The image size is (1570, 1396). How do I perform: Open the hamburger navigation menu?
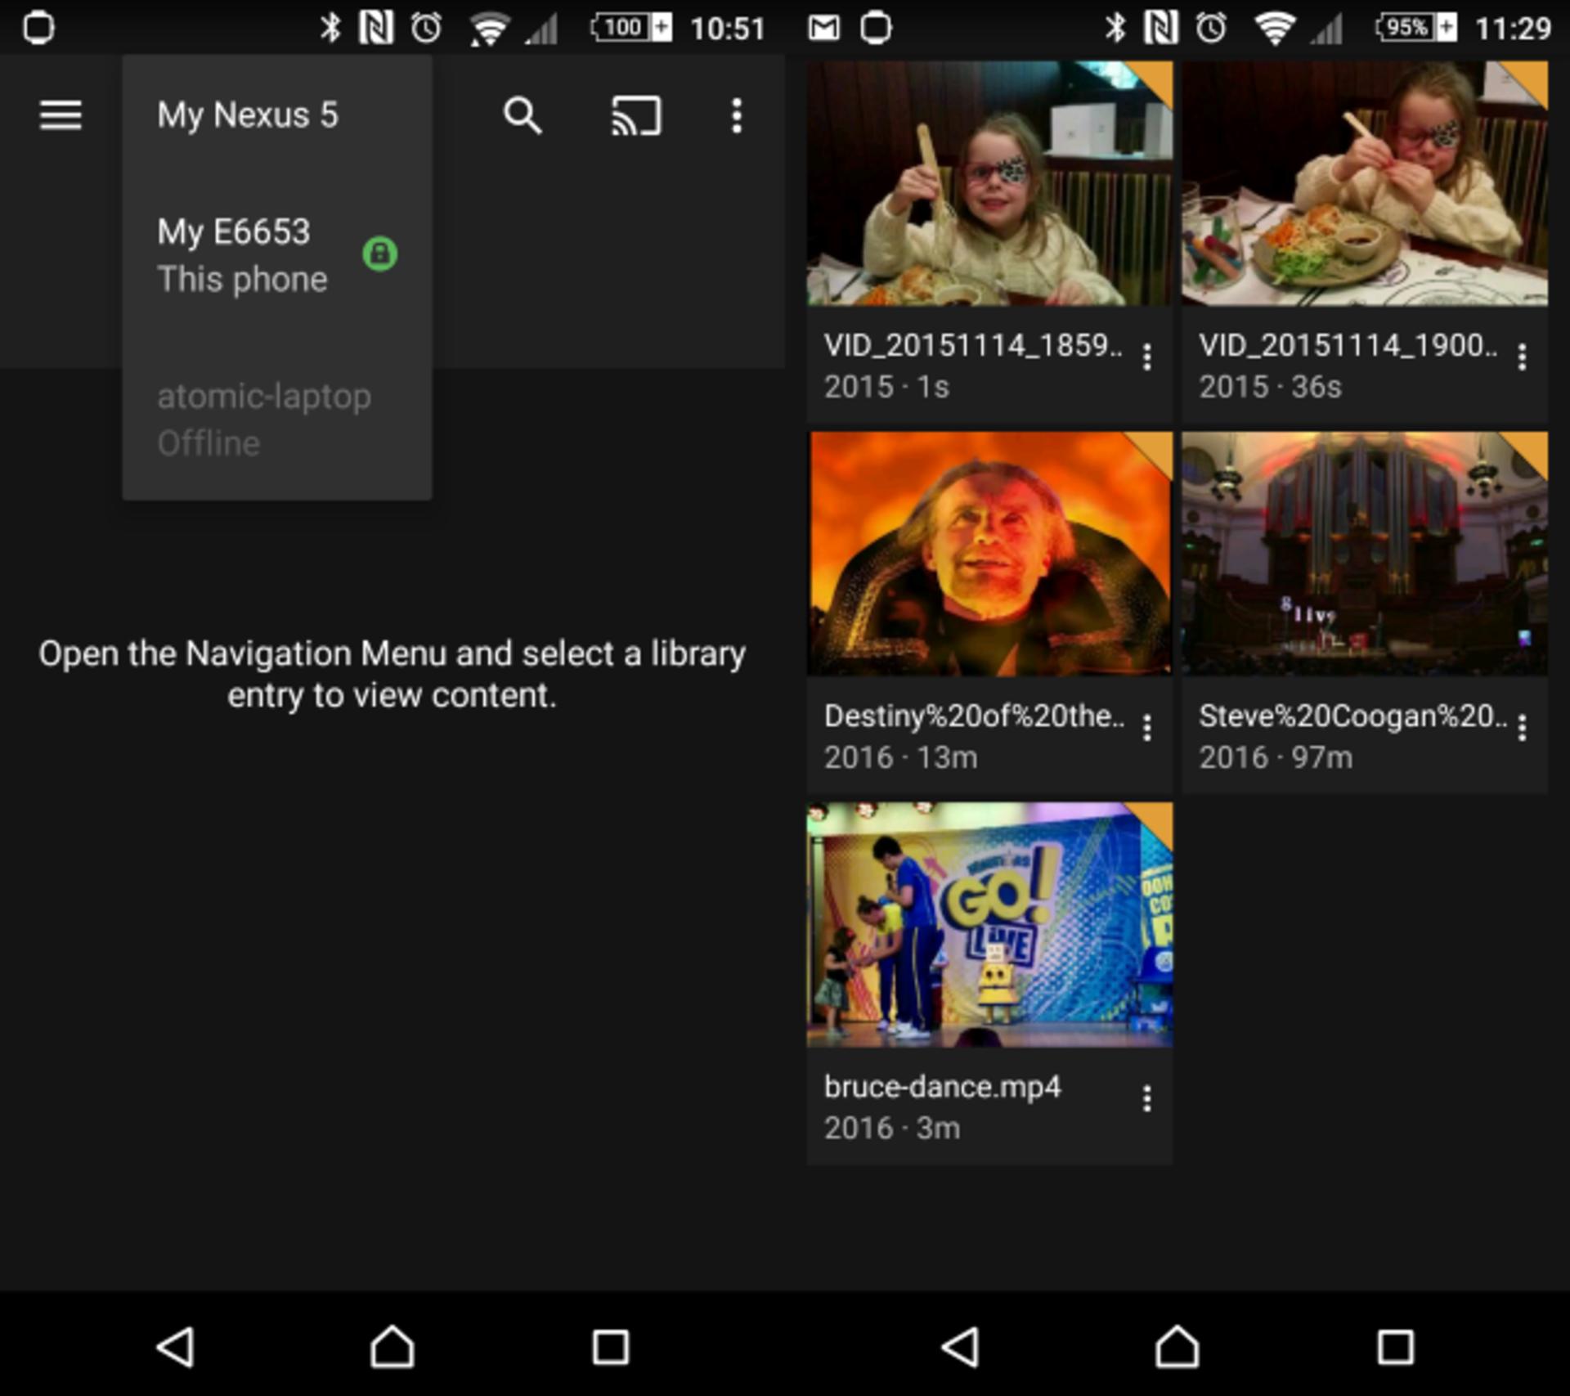(x=61, y=115)
